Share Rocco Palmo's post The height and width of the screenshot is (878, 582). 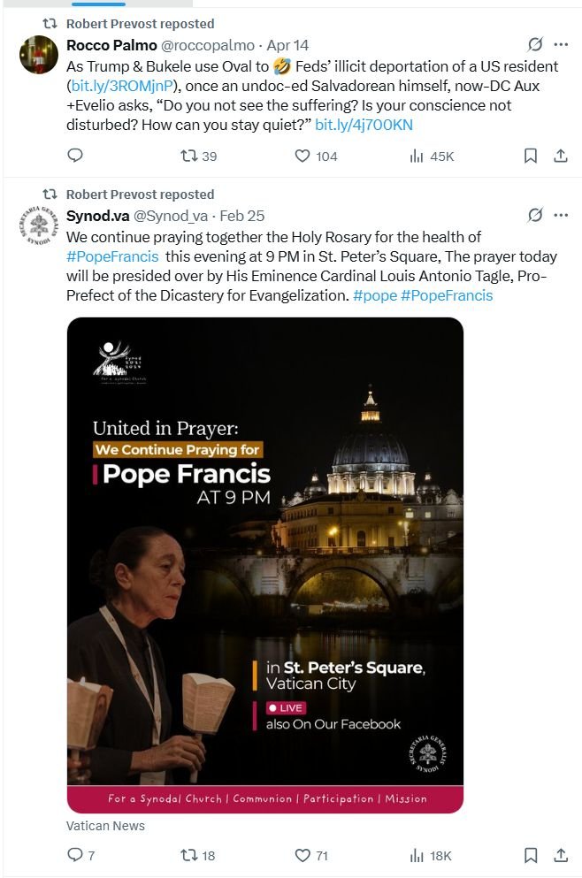pyautogui.click(x=561, y=156)
